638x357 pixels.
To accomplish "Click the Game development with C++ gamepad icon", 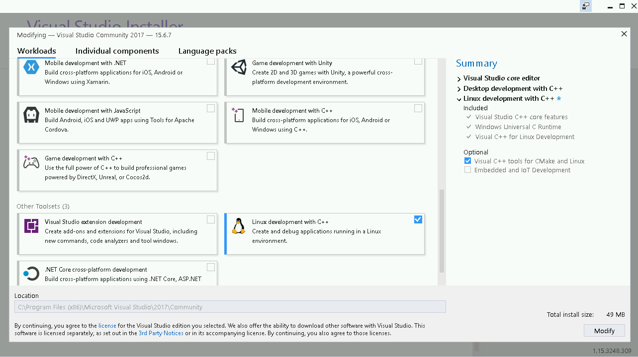I will [x=31, y=162].
